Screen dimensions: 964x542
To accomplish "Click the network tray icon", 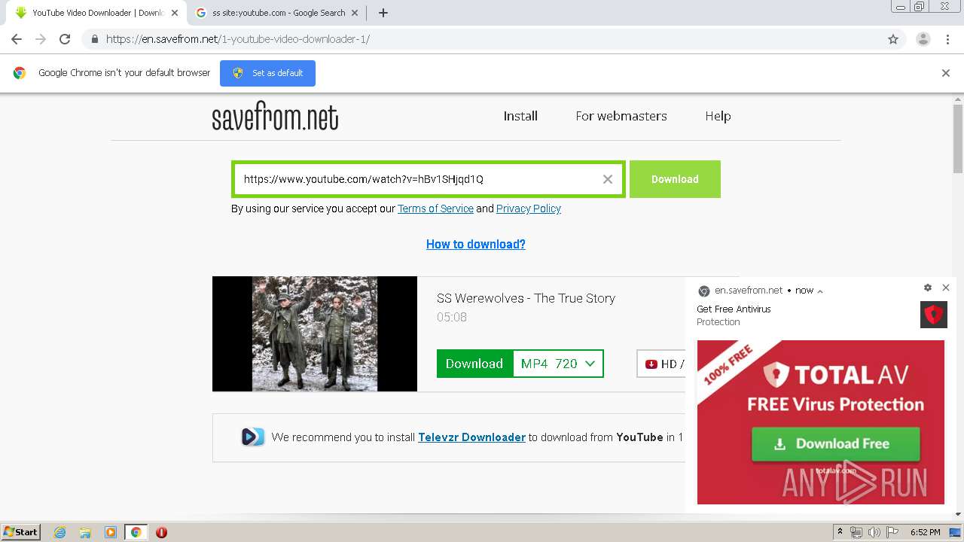I will 856,532.
